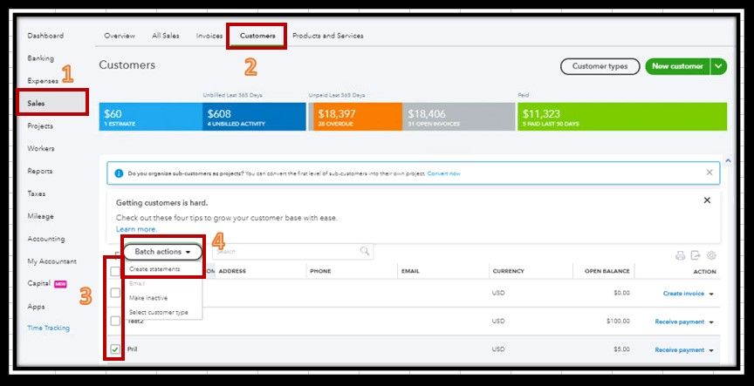Click the New customer button

(x=677, y=66)
